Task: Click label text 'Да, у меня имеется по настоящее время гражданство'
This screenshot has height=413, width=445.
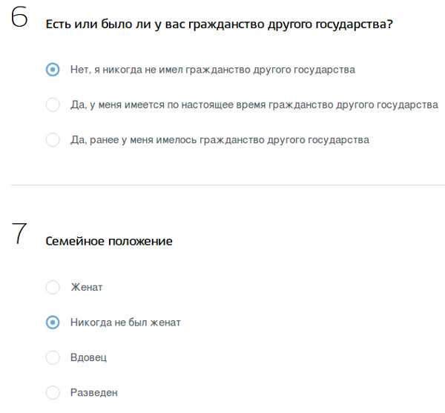Action: pyautogui.click(x=254, y=105)
